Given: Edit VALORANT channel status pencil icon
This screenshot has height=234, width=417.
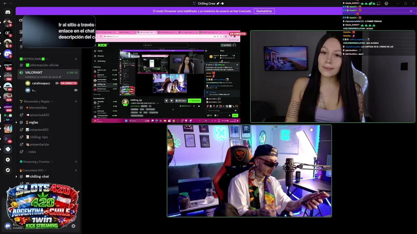Looking at the screenshot, I should pyautogui.click(x=60, y=77).
